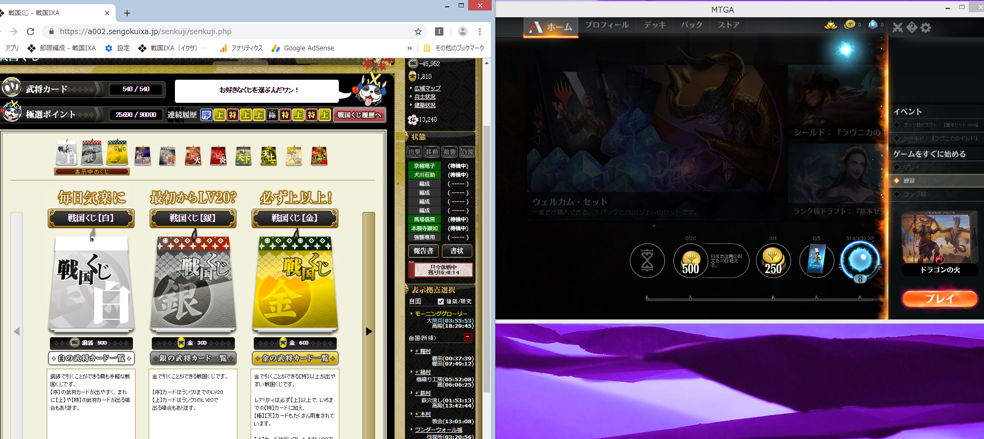Screen dimensions: 984x439
Task: Click the gold lotus mastery icon in MTGA
Action: (x=831, y=25)
